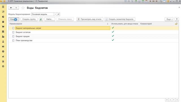Open the budgeting pie-chart section
Image resolution: width=181 pixels, height=102 pixels.
pos(3,17)
